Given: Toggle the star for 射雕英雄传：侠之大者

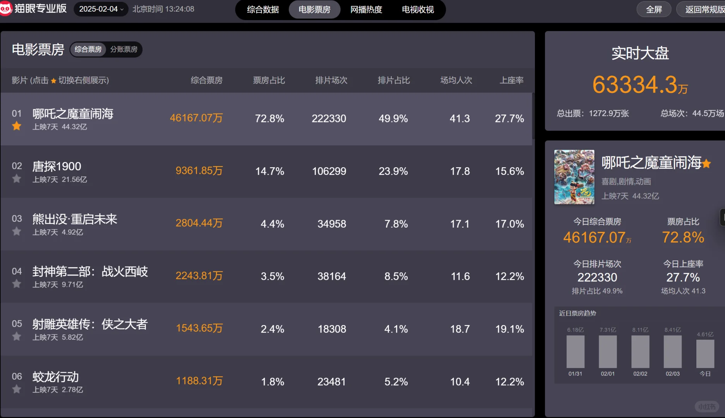Looking at the screenshot, I should click(x=17, y=336).
